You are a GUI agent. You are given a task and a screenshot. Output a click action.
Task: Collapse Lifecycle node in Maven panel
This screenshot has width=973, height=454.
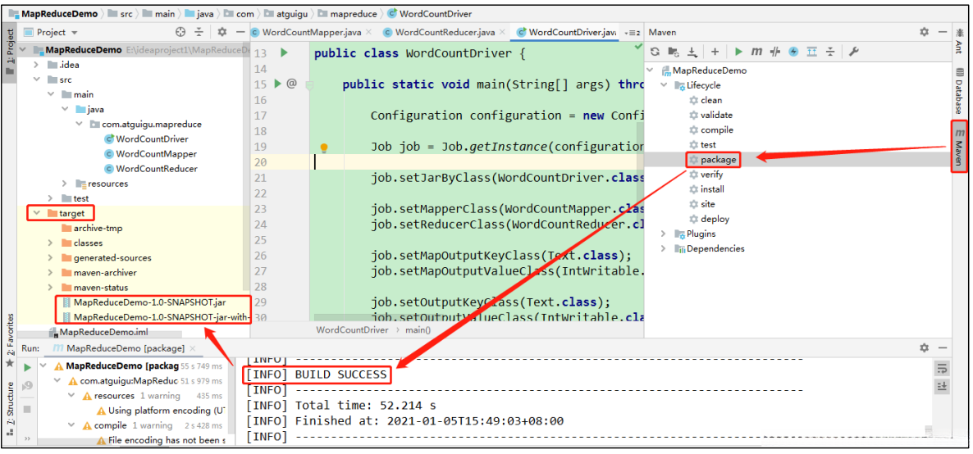664,85
